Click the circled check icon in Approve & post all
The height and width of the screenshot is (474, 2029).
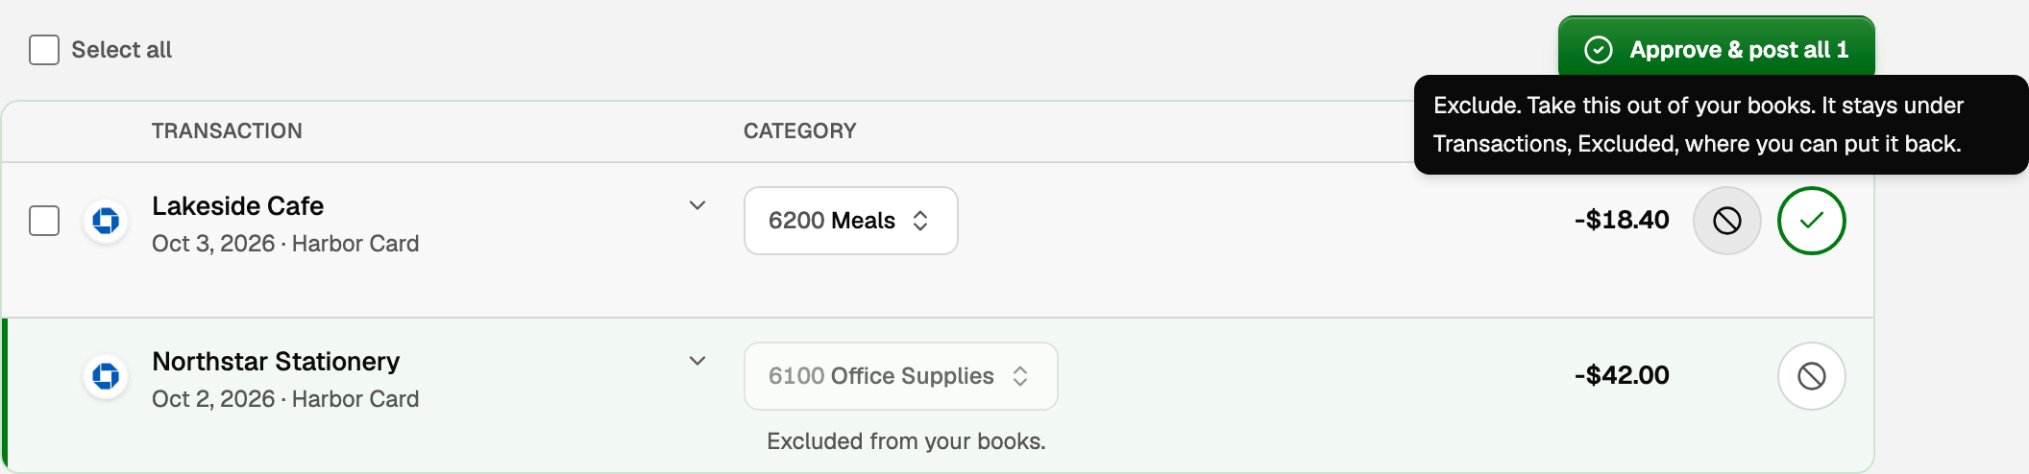pos(1599,50)
